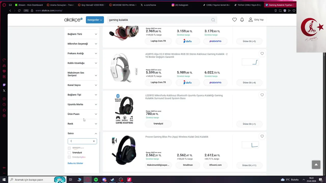
Task: Open favorites heart icon in header
Action: pyautogui.click(x=235, y=20)
